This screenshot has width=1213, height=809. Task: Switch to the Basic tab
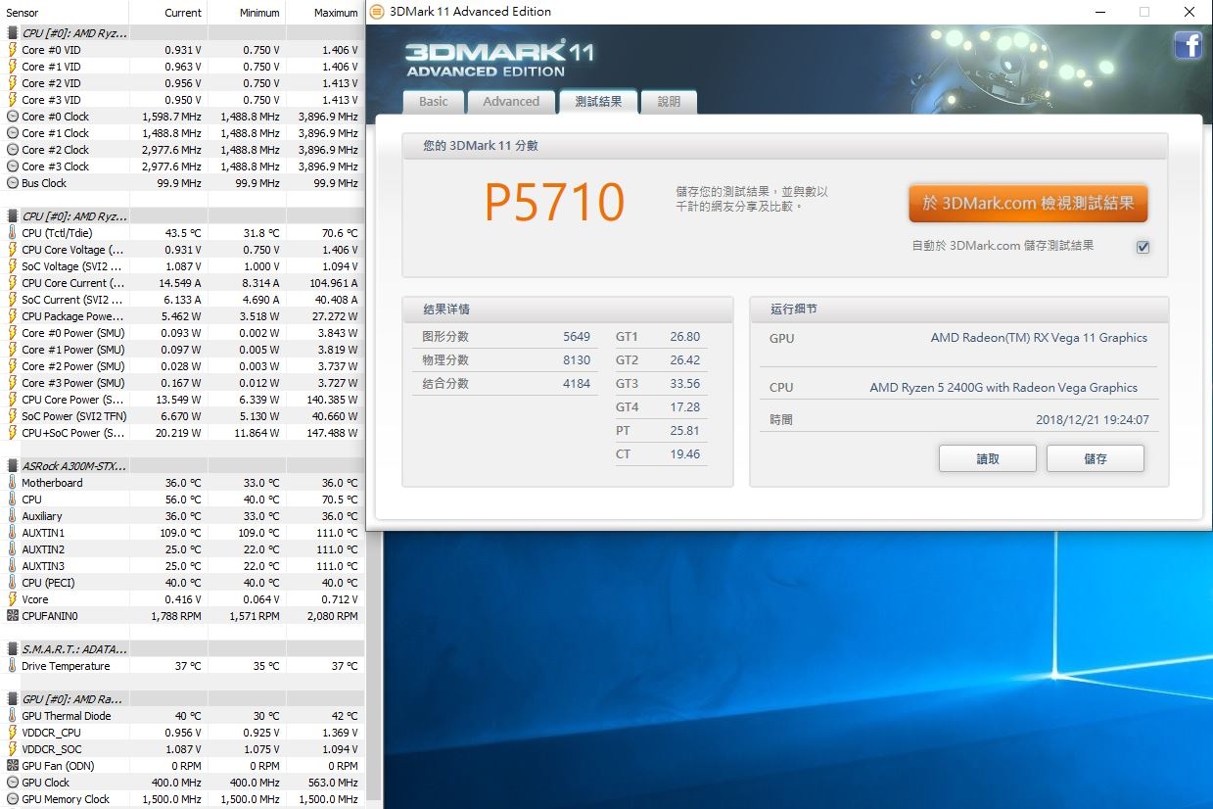tap(434, 102)
